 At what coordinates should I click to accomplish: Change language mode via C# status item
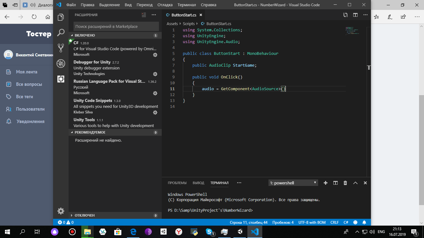pos(346,223)
